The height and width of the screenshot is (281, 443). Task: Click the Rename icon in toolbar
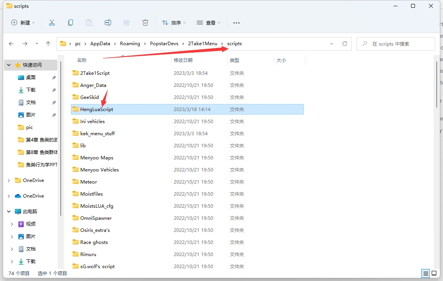click(x=108, y=23)
